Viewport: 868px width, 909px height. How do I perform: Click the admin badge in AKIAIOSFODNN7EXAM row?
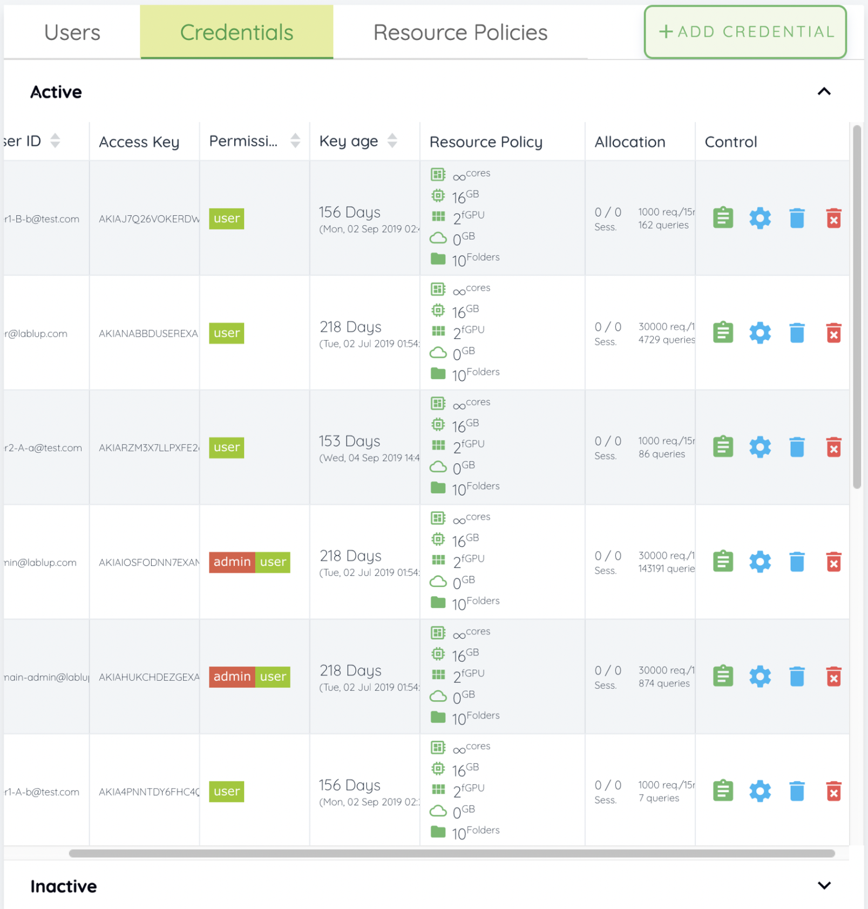pyautogui.click(x=232, y=562)
